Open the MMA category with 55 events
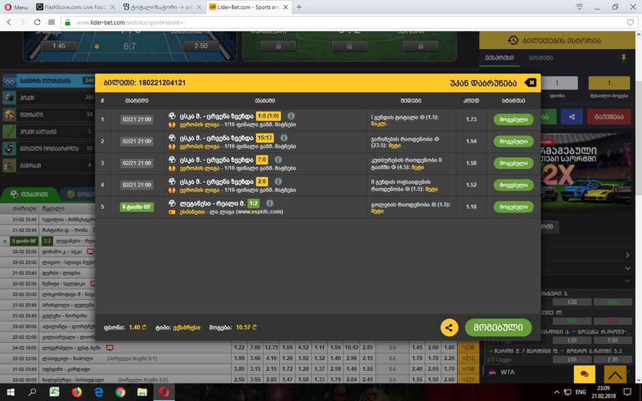Screen dimensions: 642x401 coord(49,148)
